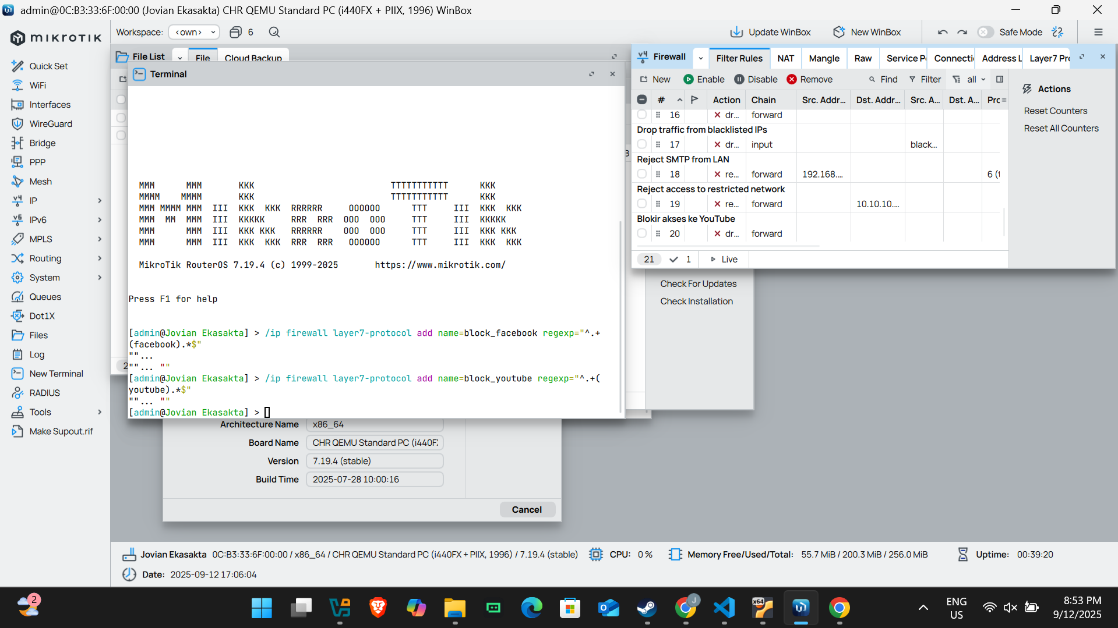Open the search magnifier in toolbar

click(274, 32)
